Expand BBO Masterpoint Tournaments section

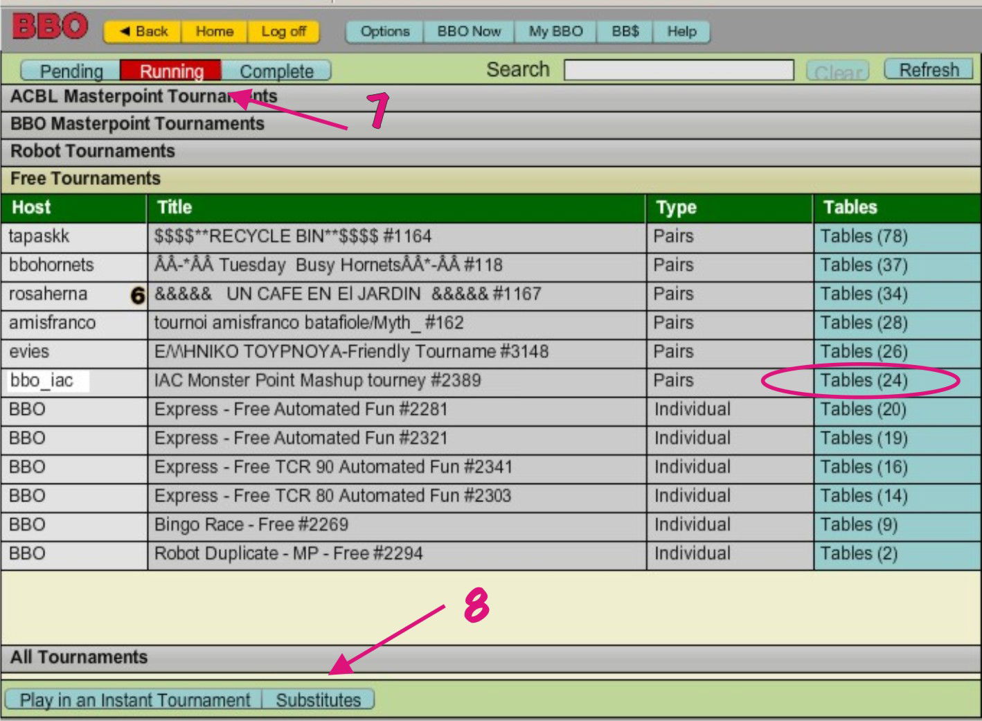tap(491, 124)
